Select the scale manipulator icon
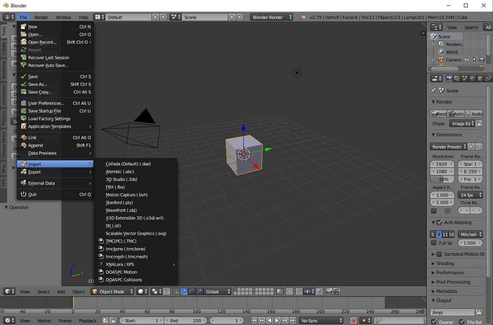This screenshot has height=325, width=493. (199, 292)
